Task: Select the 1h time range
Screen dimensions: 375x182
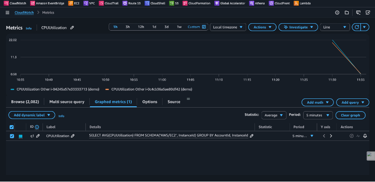Action: [x=115, y=27]
